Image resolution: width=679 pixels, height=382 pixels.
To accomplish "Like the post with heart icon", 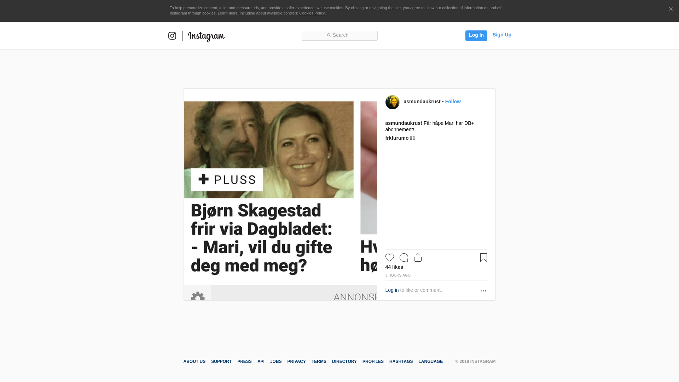I will pyautogui.click(x=390, y=257).
